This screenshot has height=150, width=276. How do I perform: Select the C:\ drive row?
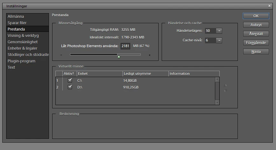click(x=135, y=81)
